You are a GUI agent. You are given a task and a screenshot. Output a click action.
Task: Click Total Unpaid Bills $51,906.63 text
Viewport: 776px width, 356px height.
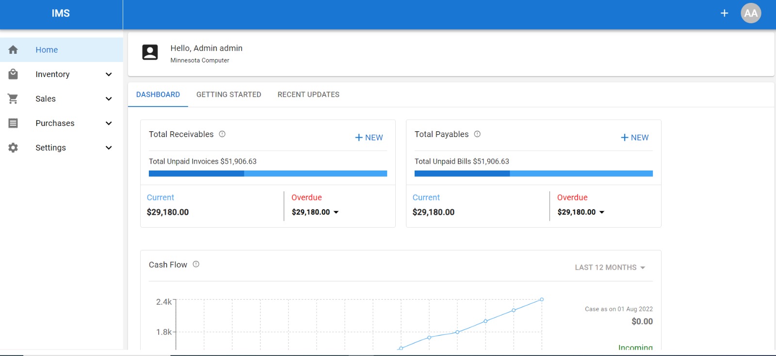click(462, 161)
